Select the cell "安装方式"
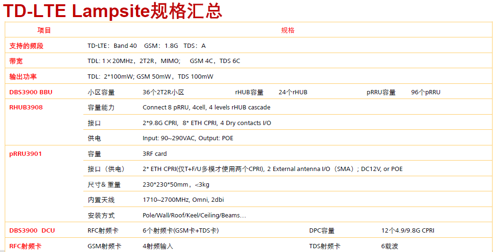Screen dimensions: 493x252 tap(101, 216)
